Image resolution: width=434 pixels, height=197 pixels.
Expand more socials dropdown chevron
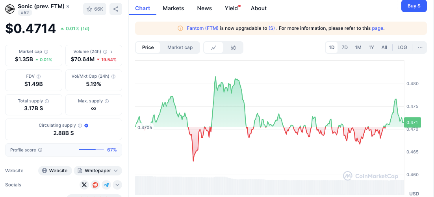(x=117, y=185)
